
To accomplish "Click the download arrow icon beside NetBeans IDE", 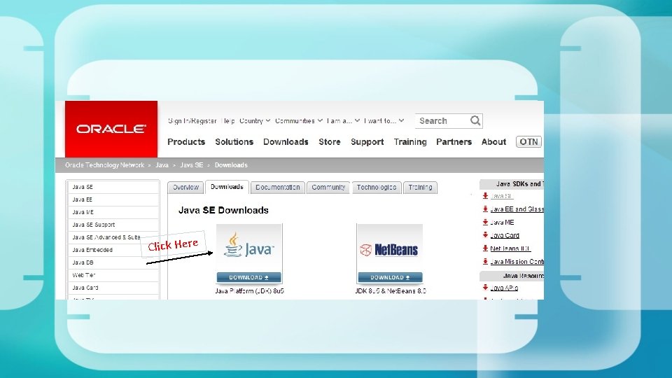I will pos(485,248).
